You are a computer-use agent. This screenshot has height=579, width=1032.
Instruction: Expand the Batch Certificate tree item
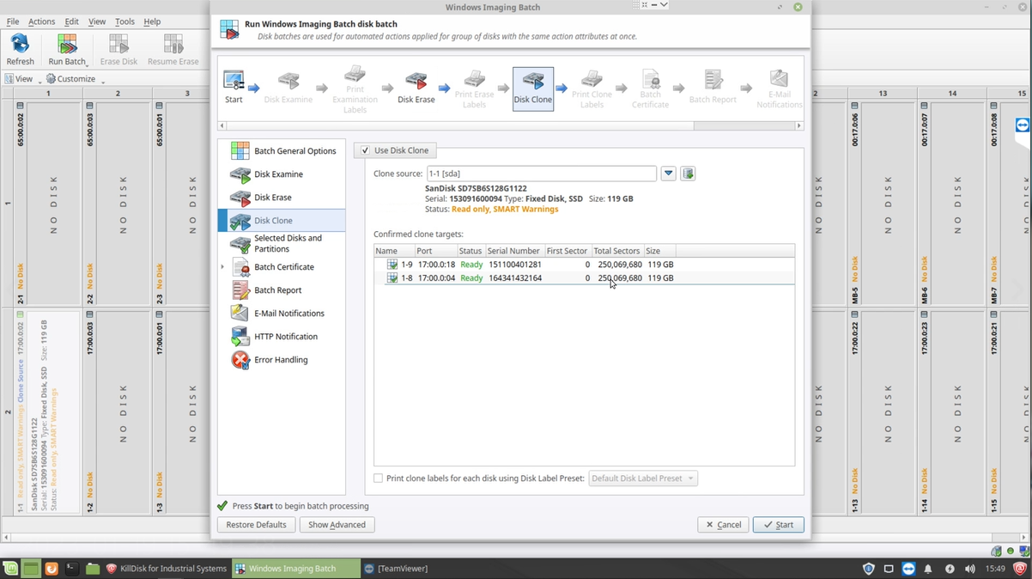pos(223,267)
